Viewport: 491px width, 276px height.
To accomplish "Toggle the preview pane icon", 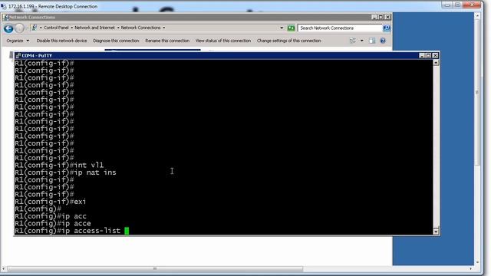I will click(x=371, y=41).
